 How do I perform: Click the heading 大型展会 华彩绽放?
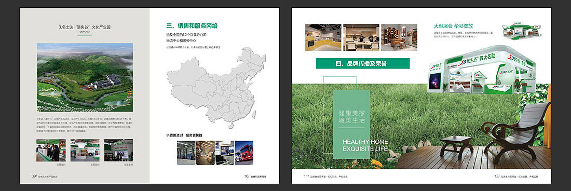coord(453,26)
